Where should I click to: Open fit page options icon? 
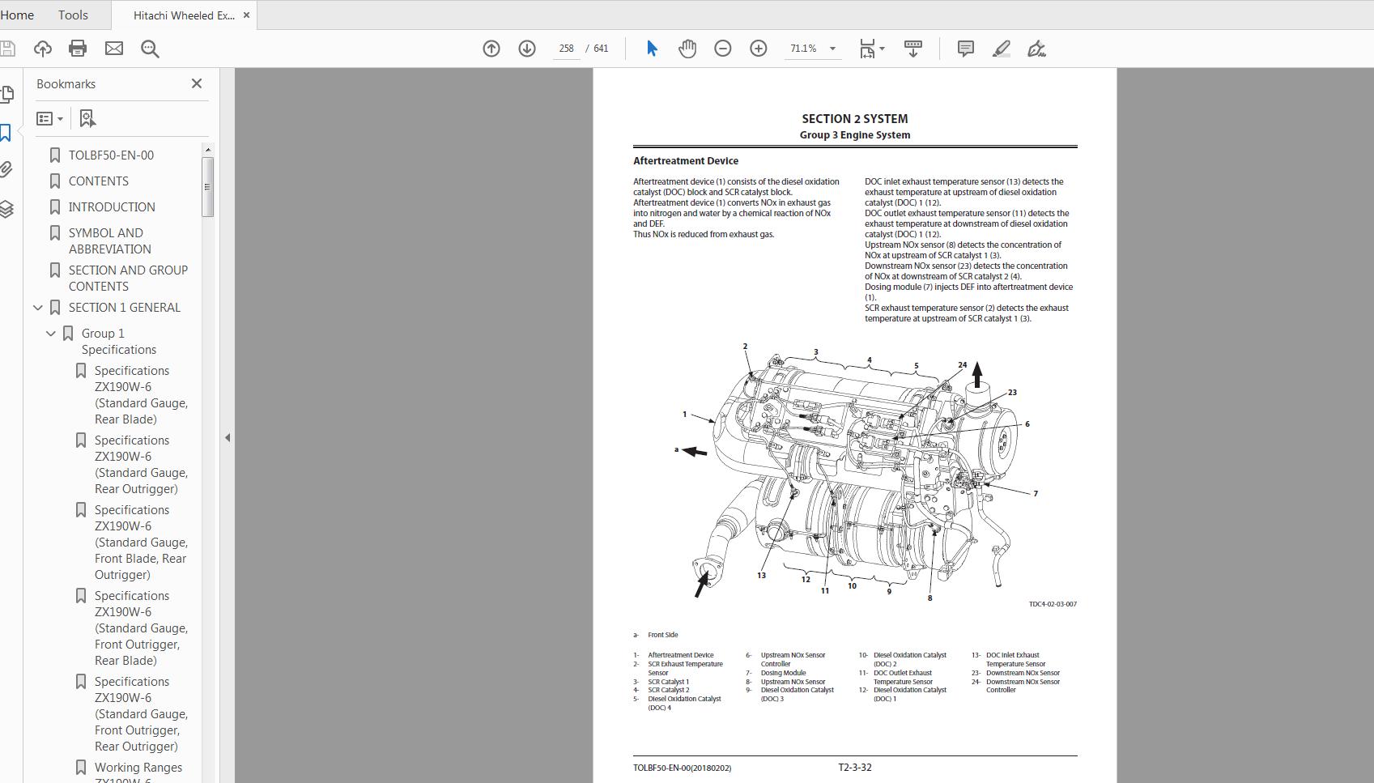pyautogui.click(x=871, y=49)
